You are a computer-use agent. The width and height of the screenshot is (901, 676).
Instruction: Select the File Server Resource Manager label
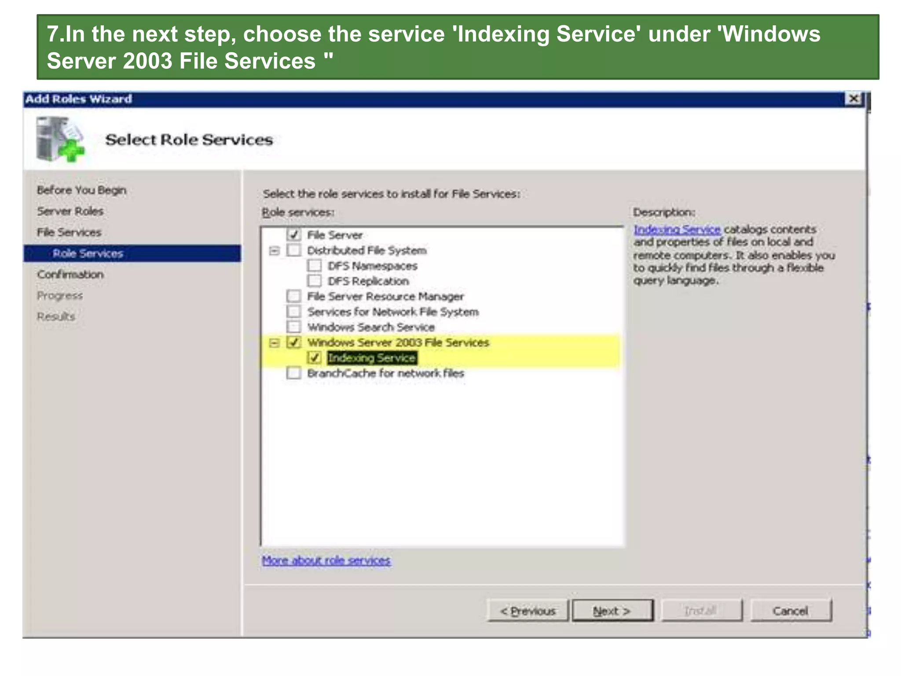point(385,297)
